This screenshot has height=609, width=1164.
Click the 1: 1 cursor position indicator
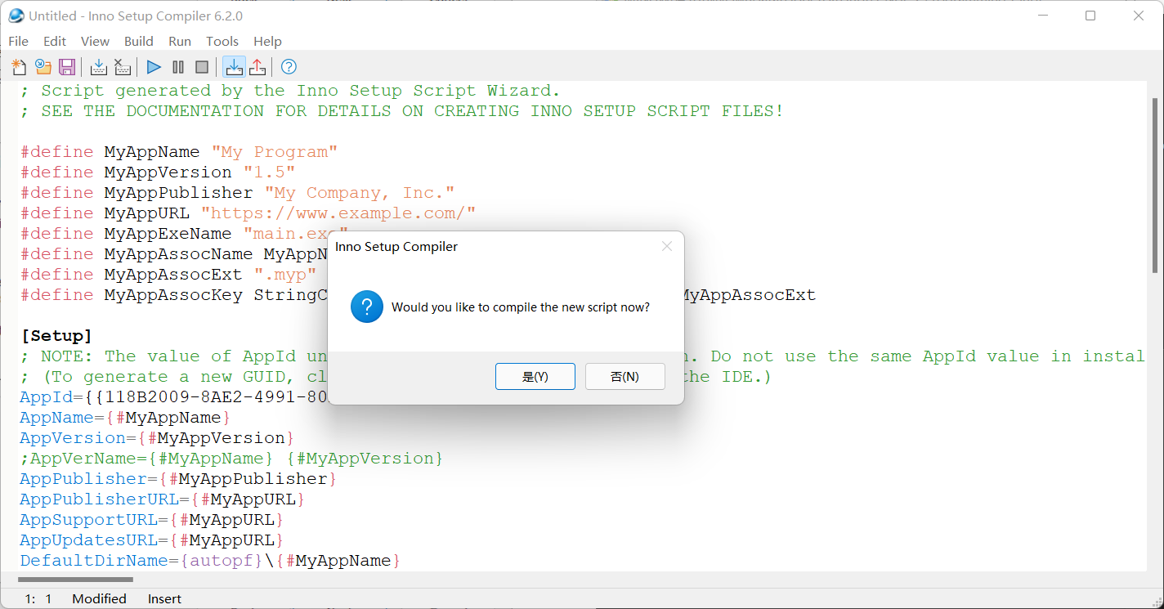click(38, 599)
